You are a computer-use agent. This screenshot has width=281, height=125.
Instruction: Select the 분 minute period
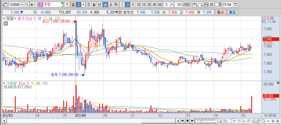(x=105, y=4)
